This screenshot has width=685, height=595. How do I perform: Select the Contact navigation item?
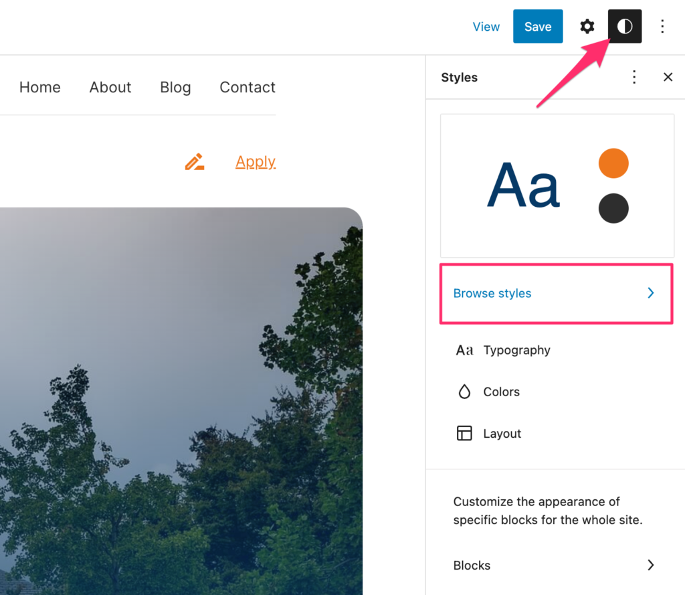248,87
